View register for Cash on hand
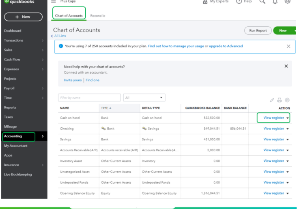 (x=273, y=118)
